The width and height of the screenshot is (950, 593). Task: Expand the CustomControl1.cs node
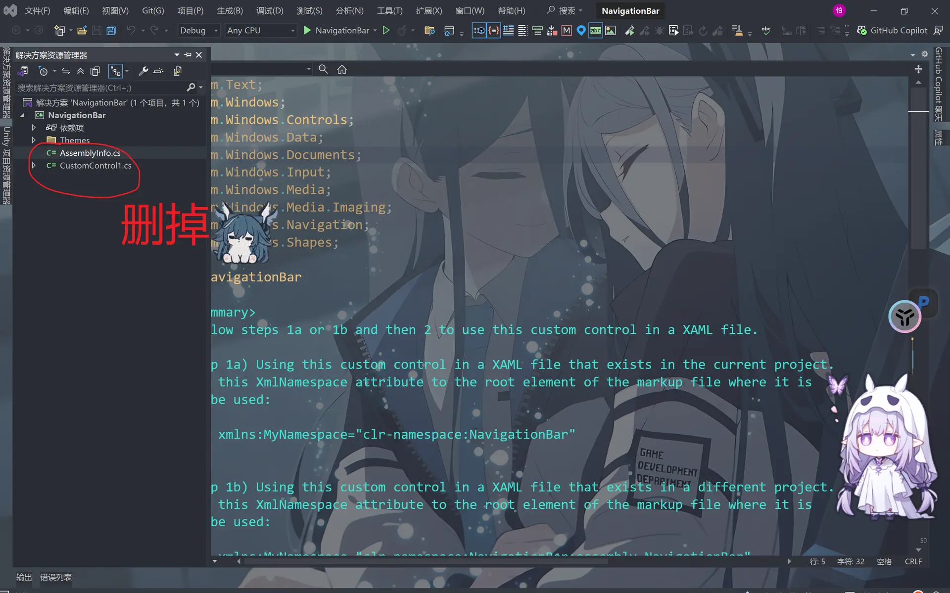(x=34, y=166)
